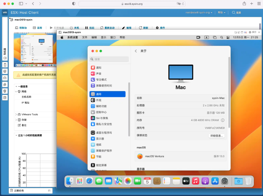Screen dimensions: 263x196
Task: Click Safari address bar esxi8.sysin.org
Action: [x=132, y=4]
